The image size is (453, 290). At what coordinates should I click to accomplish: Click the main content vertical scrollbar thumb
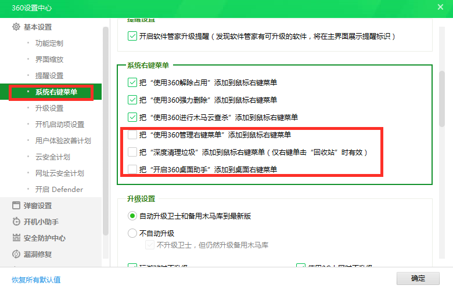pos(442,99)
